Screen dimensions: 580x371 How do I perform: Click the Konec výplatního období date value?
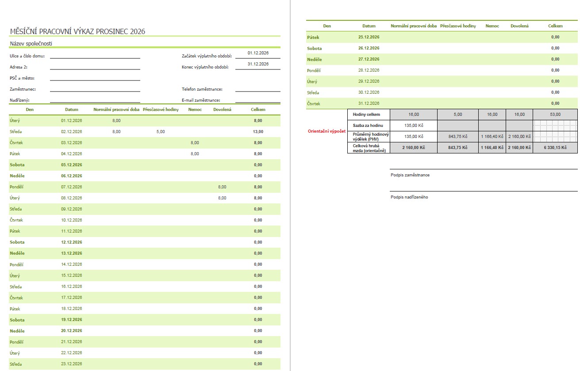point(258,64)
